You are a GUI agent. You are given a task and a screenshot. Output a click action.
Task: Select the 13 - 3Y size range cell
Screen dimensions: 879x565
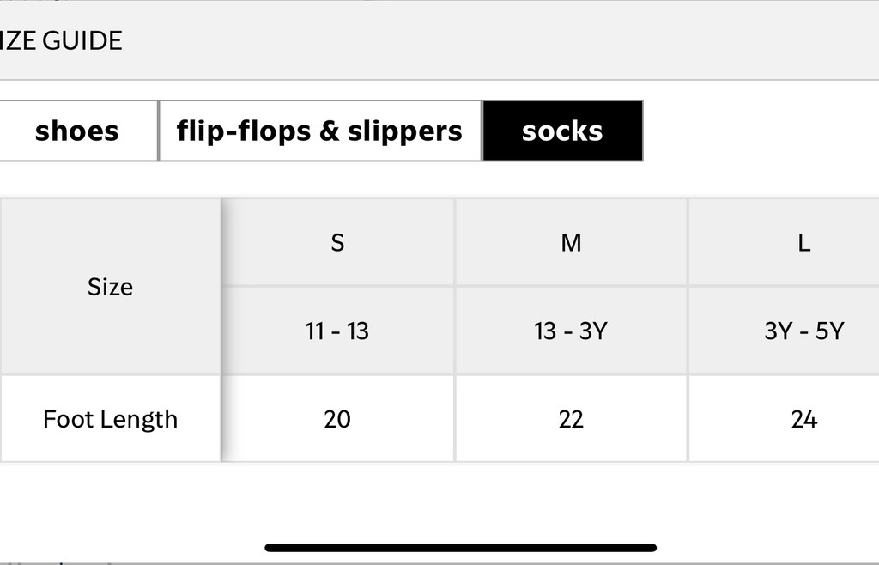571,331
